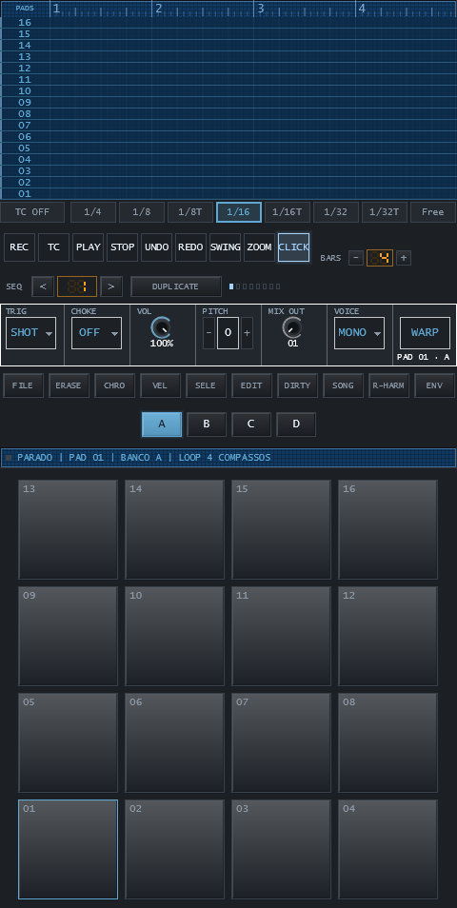The width and height of the screenshot is (457, 908).
Task: Hit drum pad 10
Action: 174,637
